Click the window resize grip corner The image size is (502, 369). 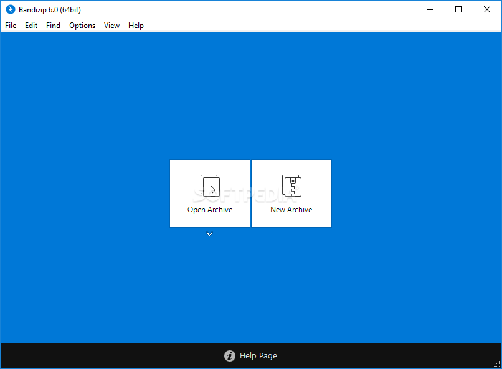pyautogui.click(x=497, y=364)
